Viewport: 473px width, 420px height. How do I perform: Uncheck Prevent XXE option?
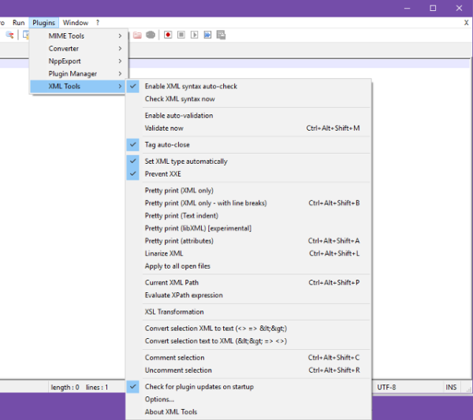[164, 174]
